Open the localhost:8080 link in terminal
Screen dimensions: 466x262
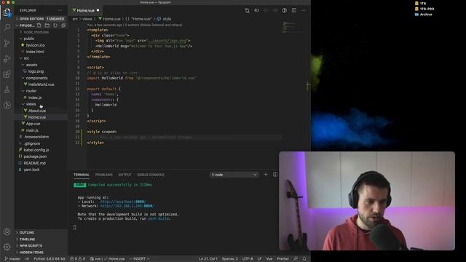point(123,202)
